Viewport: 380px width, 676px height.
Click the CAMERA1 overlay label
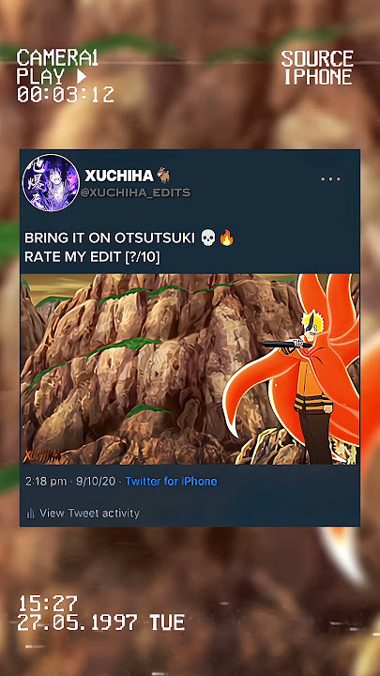click(57, 58)
